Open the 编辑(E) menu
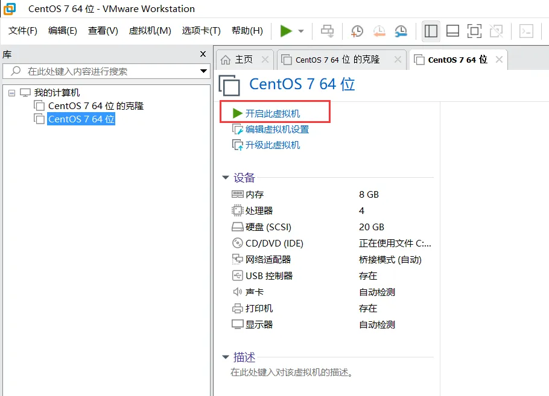The height and width of the screenshot is (396, 549). [63, 31]
